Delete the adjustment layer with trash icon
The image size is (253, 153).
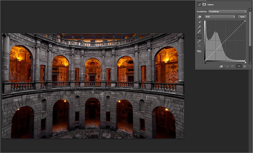coord(244,66)
